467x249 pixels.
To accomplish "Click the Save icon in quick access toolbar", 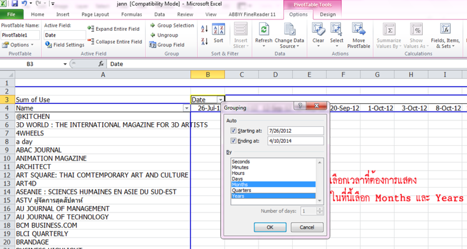I will coord(14,3).
